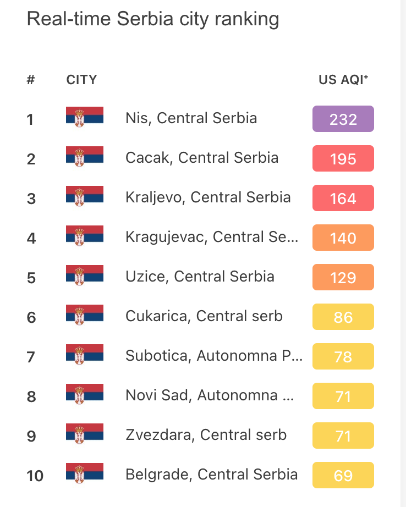Open the Belgrade, Central Serbia link

pyautogui.click(x=211, y=475)
